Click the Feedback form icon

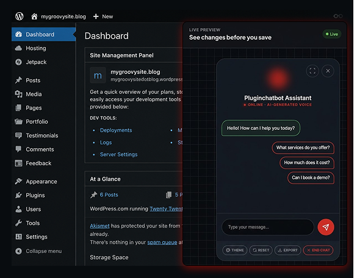pos(18,163)
